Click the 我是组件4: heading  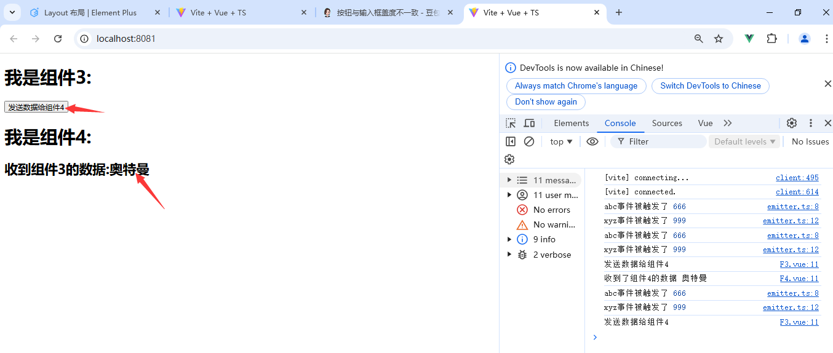(x=48, y=137)
